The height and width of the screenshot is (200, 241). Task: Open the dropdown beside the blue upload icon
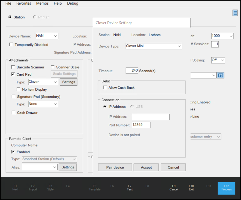coord(203,75)
